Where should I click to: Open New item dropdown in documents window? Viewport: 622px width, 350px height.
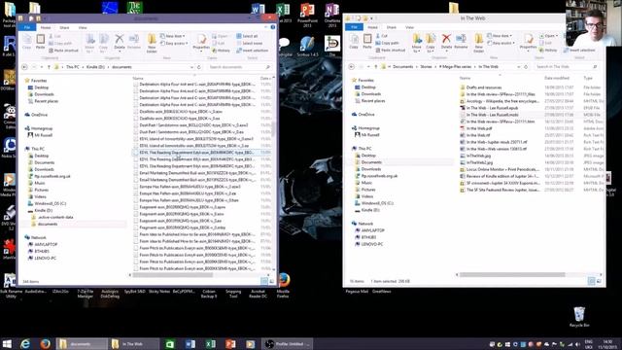coord(173,36)
